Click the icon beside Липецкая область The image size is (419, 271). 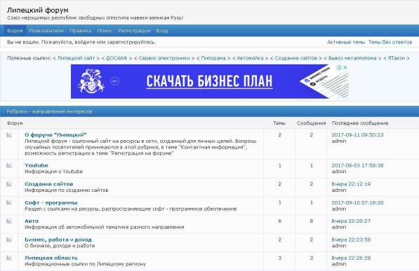(9, 258)
